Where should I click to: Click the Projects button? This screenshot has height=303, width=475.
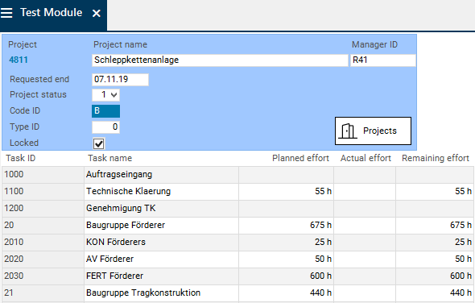(x=373, y=131)
